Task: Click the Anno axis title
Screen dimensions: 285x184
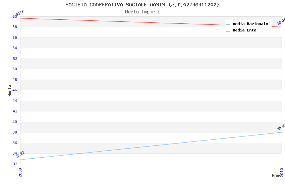Action: (277, 175)
